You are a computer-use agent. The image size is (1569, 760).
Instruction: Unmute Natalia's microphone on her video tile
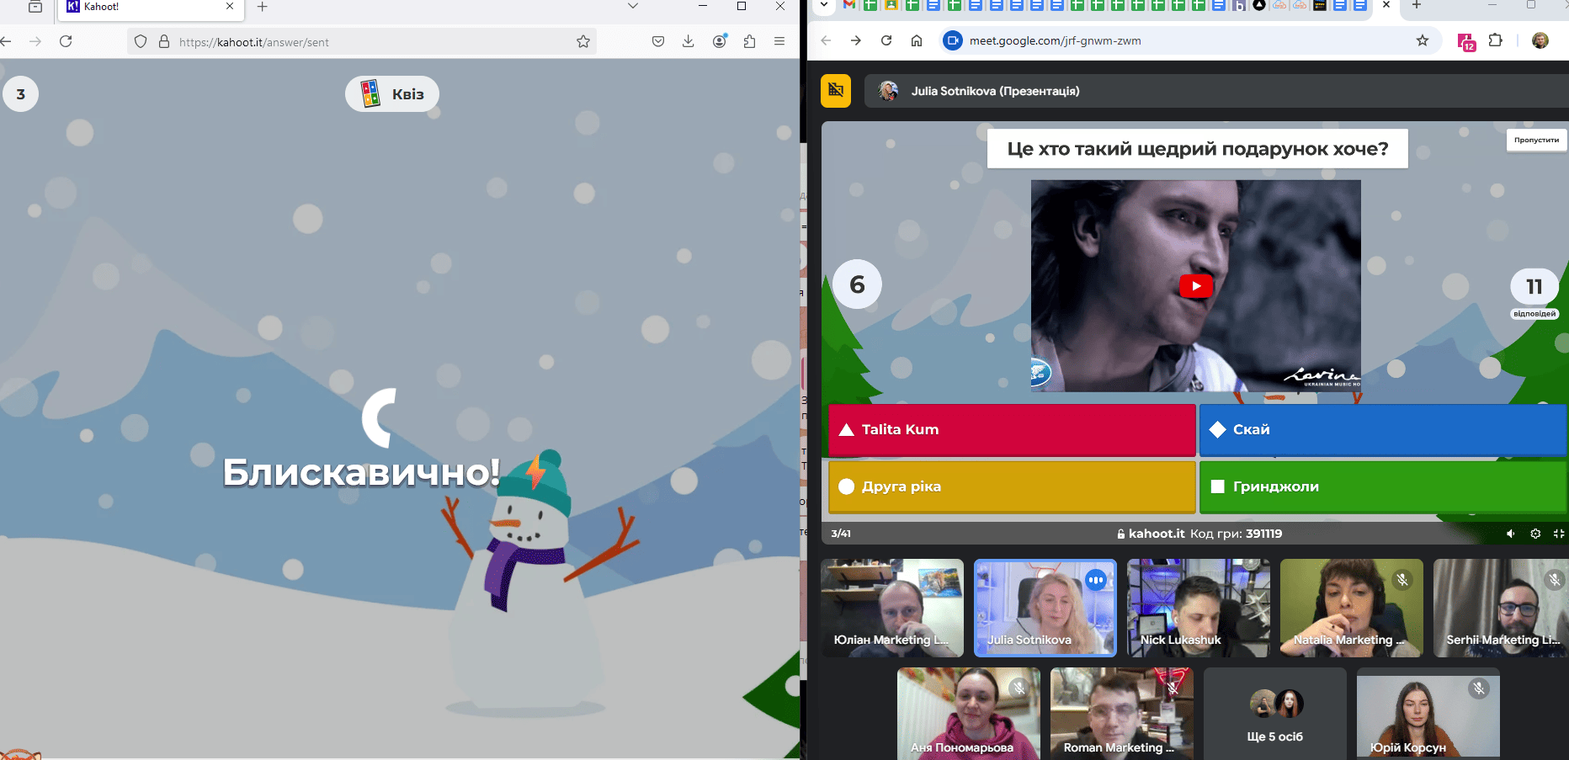[1401, 579]
